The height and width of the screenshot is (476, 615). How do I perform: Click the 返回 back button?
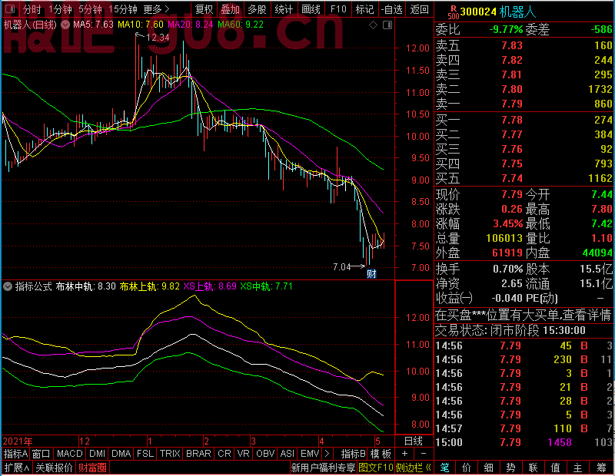tap(419, 8)
